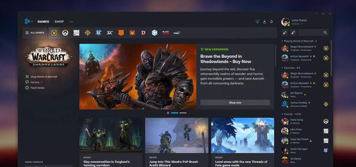This screenshot has width=356, height=167.
Task: Open the Threads of Fate thumbnail image
Action: 242,135
